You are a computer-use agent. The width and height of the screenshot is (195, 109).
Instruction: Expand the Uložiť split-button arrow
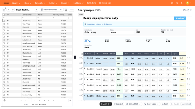[x=110, y=104]
